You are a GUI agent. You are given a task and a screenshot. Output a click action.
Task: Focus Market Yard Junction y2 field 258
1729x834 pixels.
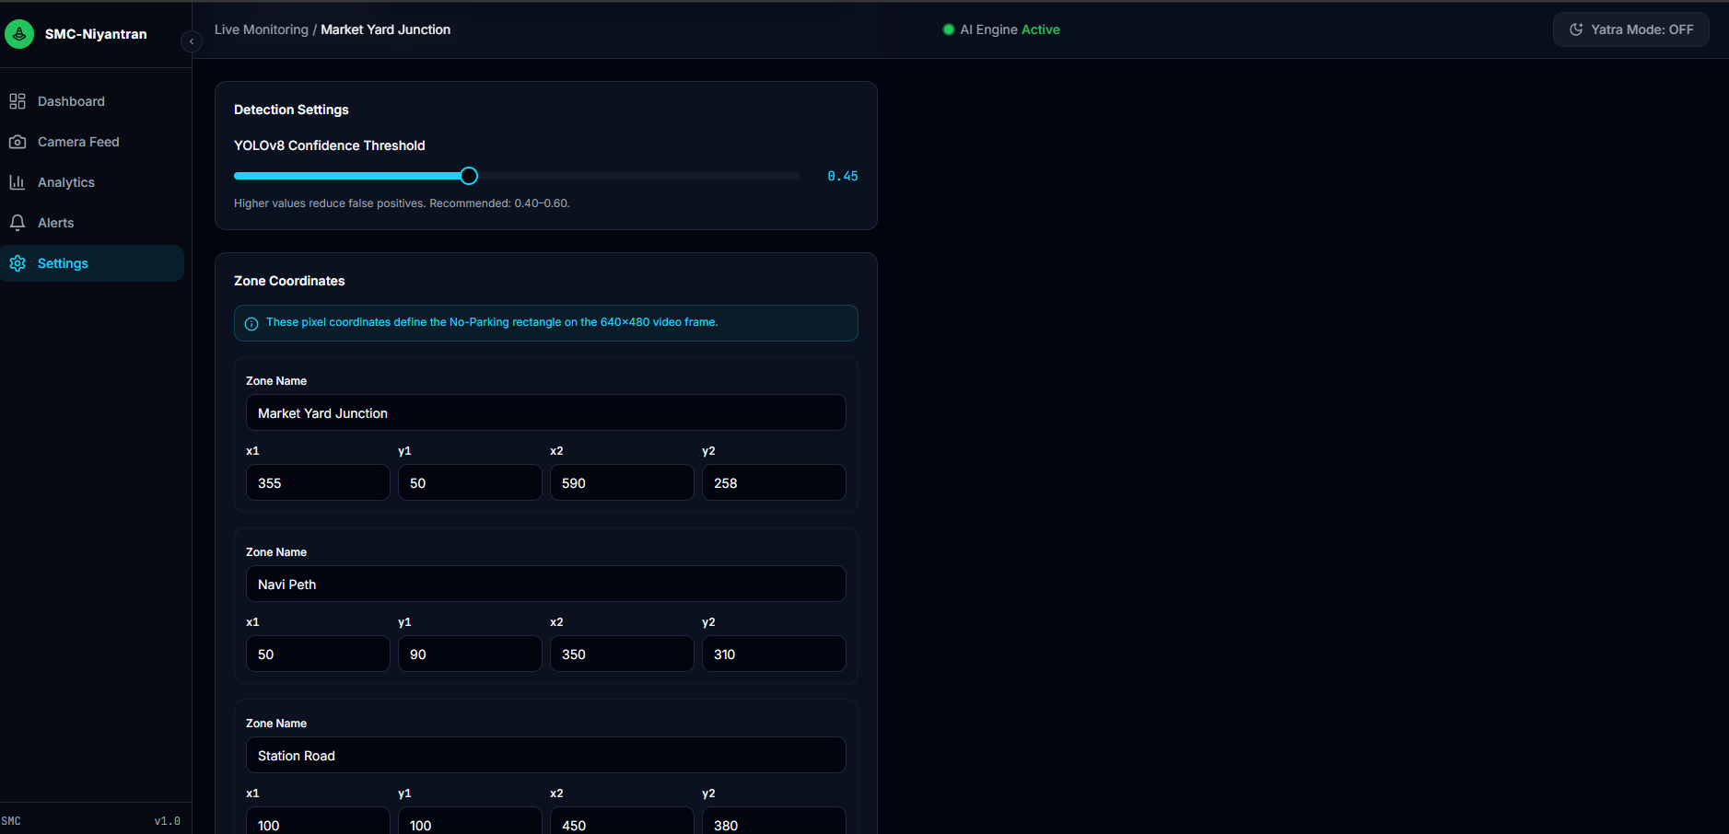[774, 482]
